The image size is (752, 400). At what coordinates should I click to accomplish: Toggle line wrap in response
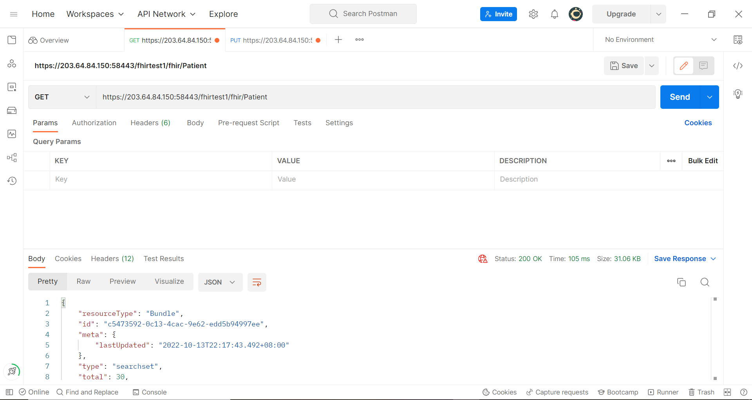click(x=257, y=282)
